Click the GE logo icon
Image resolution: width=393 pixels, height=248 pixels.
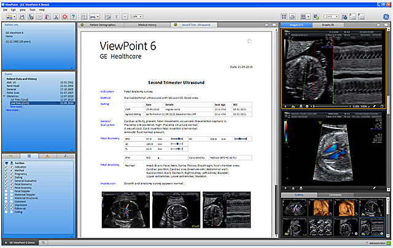386,17
